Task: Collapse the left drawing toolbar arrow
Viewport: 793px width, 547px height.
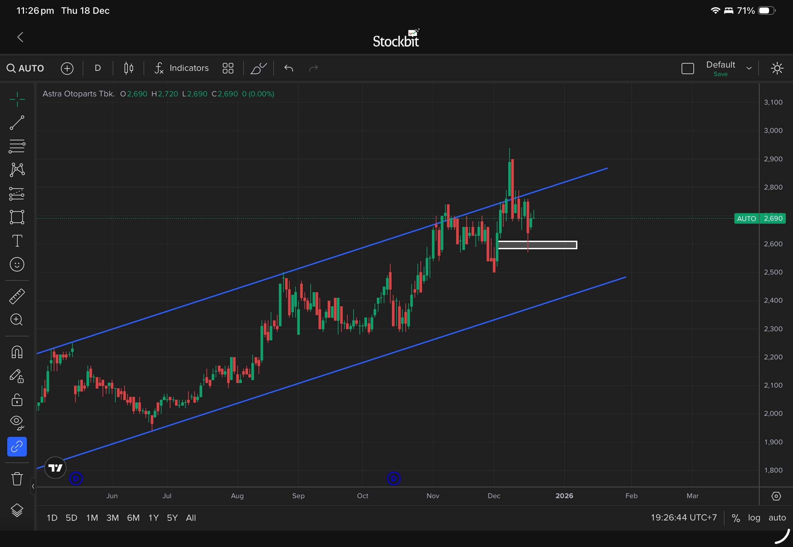Action: pos(33,486)
